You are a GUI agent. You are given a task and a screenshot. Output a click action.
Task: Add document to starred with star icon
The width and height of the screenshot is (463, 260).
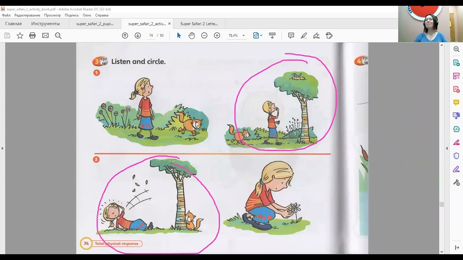click(x=20, y=35)
